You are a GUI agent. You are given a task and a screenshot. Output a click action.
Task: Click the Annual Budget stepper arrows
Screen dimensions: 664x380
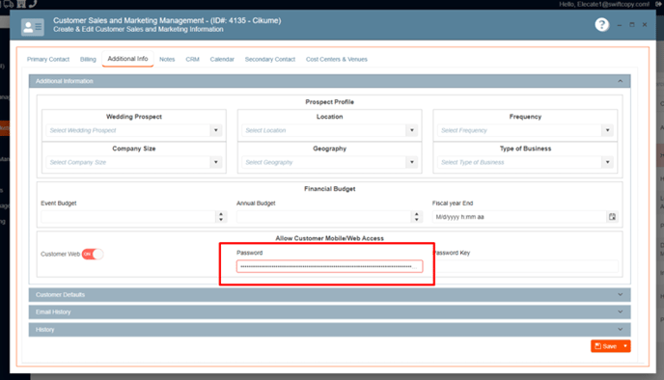coord(416,217)
